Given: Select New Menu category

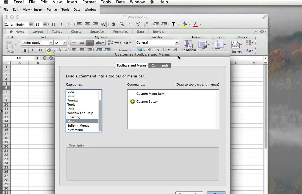Looking at the screenshot, I should coord(82,130).
